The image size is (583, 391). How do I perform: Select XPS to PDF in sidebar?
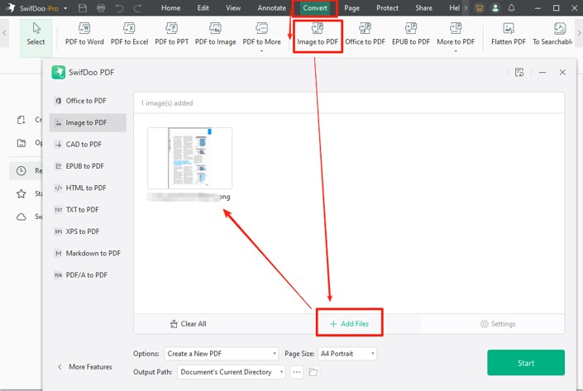pos(88,231)
